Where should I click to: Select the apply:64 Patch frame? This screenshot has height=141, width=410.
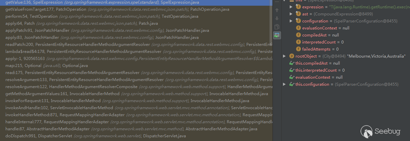click(135, 23)
